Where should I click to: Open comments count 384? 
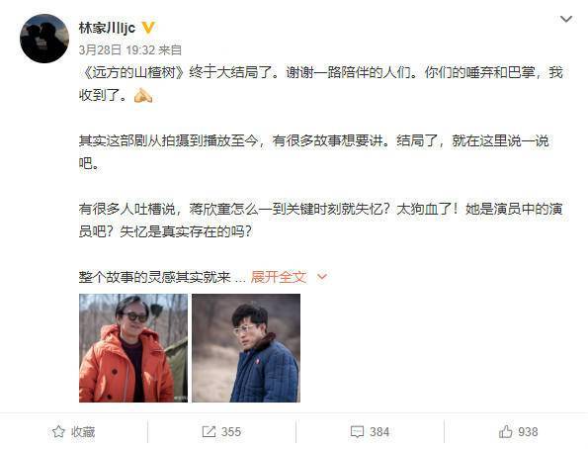click(379, 432)
